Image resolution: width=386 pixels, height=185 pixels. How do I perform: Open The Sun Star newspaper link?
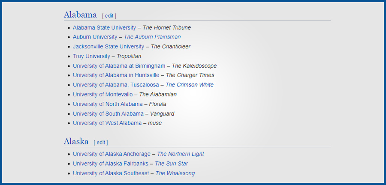pos(171,164)
